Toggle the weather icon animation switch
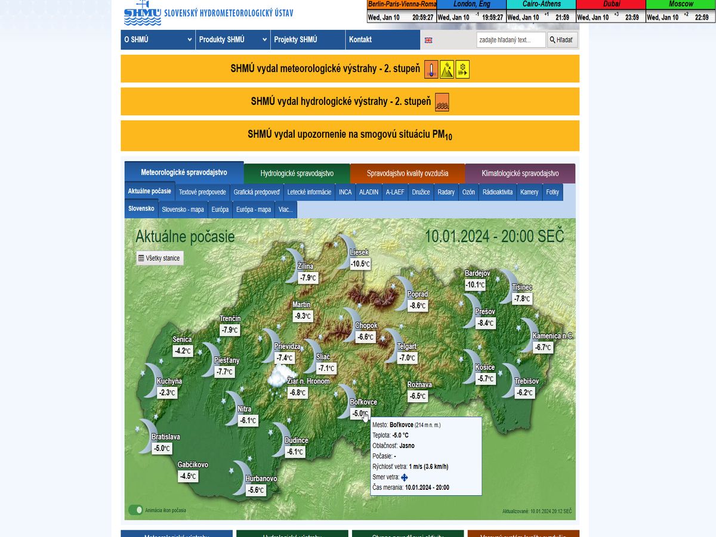Screen dimensions: 716x537 136,510
